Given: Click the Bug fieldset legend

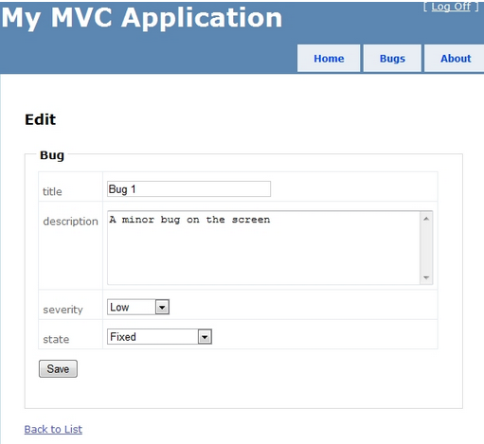Looking at the screenshot, I should click(x=52, y=155).
